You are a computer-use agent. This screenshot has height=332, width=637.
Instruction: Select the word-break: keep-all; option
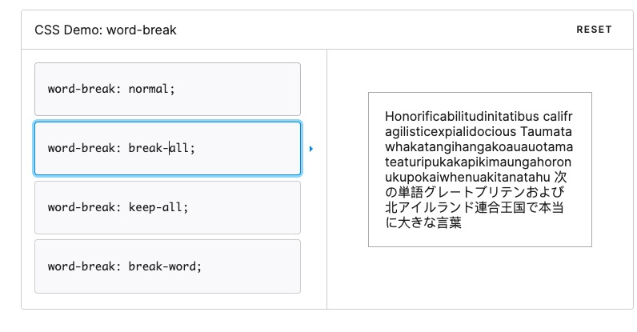point(167,207)
